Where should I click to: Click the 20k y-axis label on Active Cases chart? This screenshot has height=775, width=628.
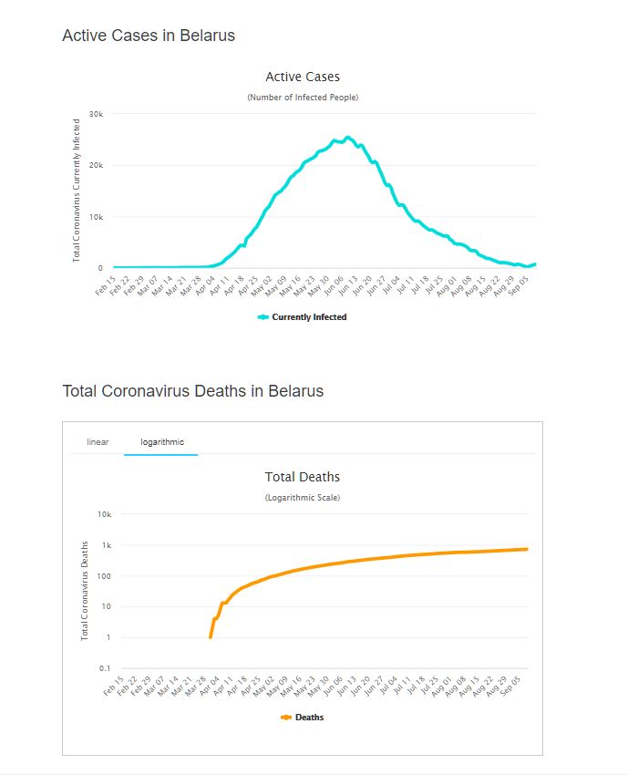[x=96, y=165]
